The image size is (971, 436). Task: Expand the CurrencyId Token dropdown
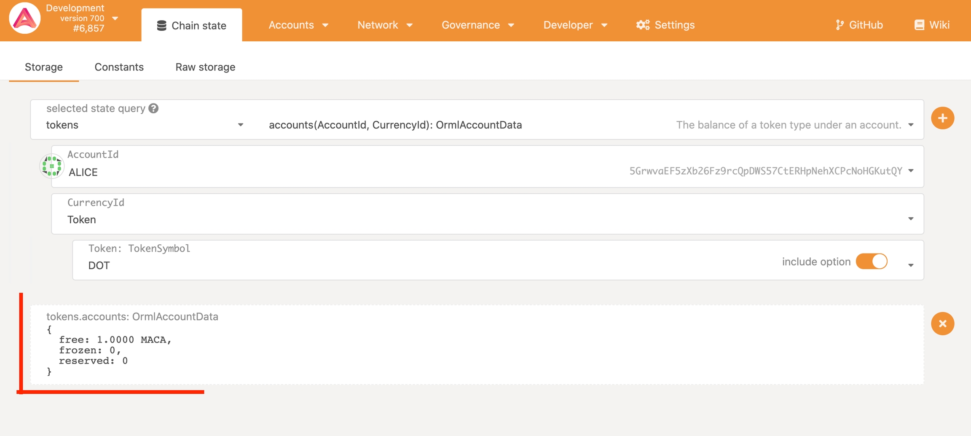(911, 219)
